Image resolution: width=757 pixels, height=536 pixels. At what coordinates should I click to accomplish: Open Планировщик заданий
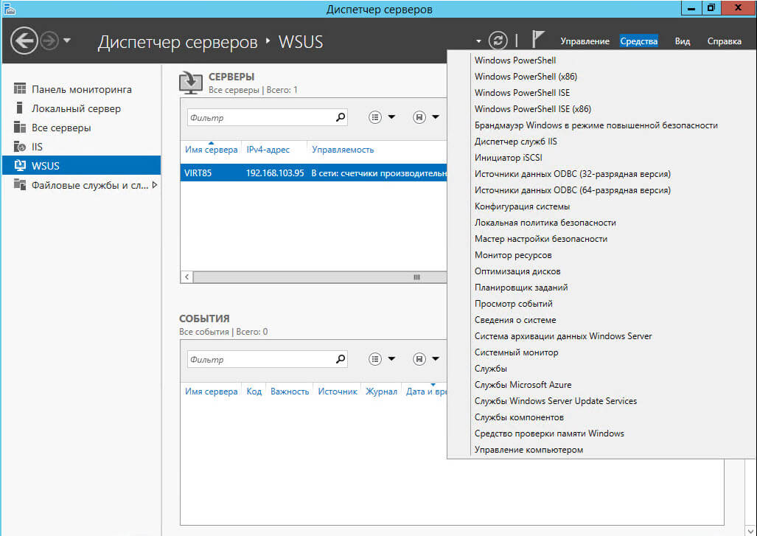pyautogui.click(x=521, y=288)
